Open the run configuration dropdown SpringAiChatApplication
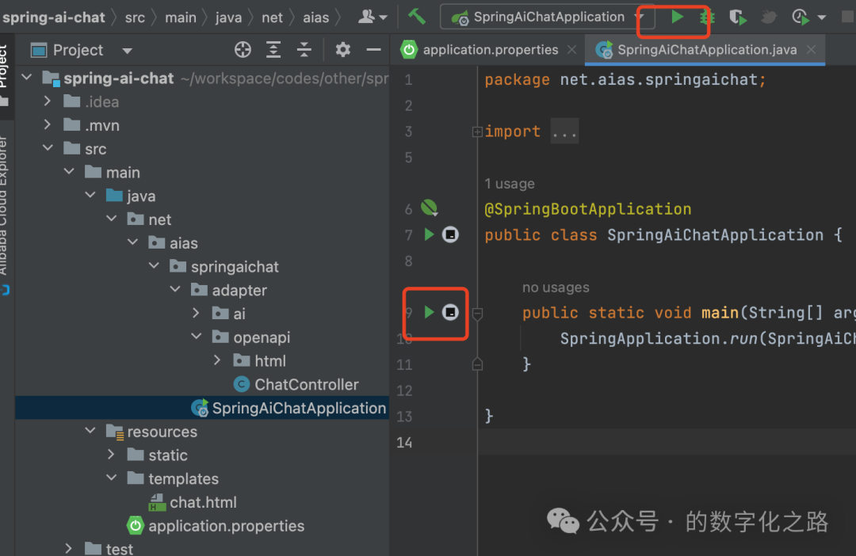This screenshot has width=856, height=556. coord(547,17)
